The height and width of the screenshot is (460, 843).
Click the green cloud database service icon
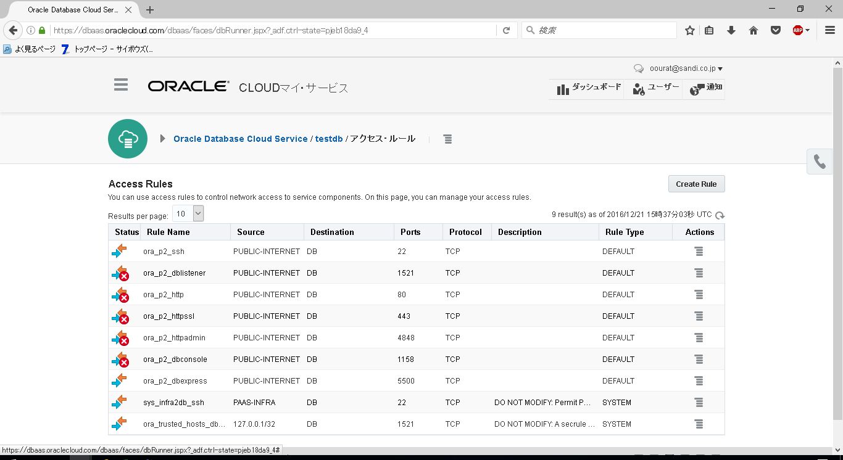128,139
